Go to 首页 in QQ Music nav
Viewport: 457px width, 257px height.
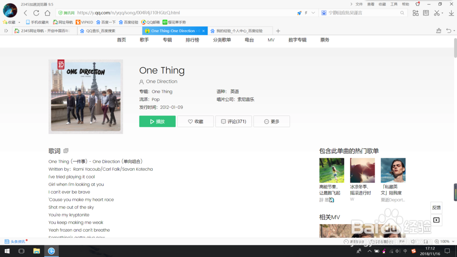coord(122,40)
